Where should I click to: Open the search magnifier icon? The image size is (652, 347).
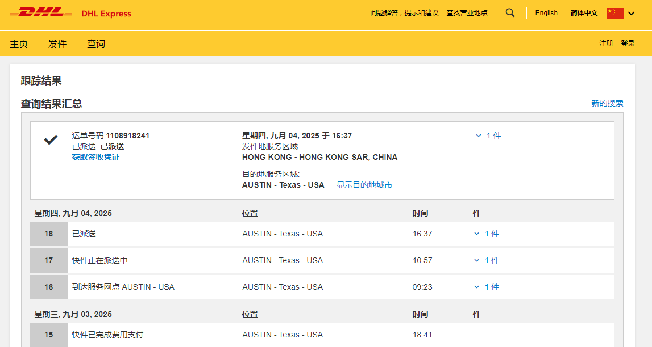click(x=510, y=13)
